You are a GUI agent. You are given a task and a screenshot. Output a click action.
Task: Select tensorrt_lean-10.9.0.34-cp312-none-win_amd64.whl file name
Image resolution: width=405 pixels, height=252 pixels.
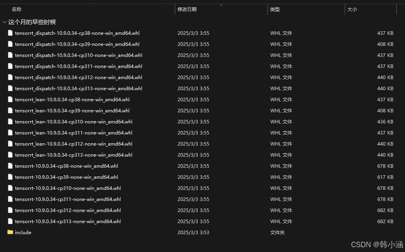point(74,144)
